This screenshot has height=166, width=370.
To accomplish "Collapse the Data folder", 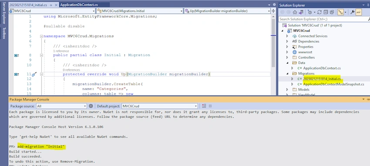I will pos(287,63).
